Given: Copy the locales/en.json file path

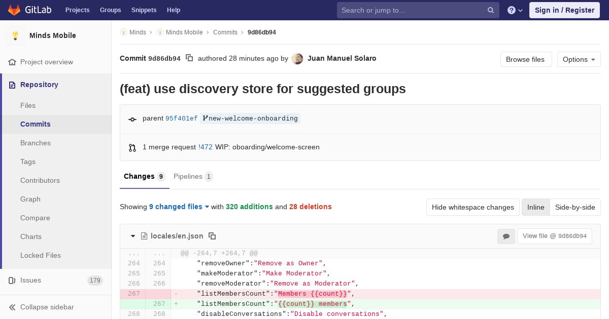Looking at the screenshot, I should click(x=212, y=236).
